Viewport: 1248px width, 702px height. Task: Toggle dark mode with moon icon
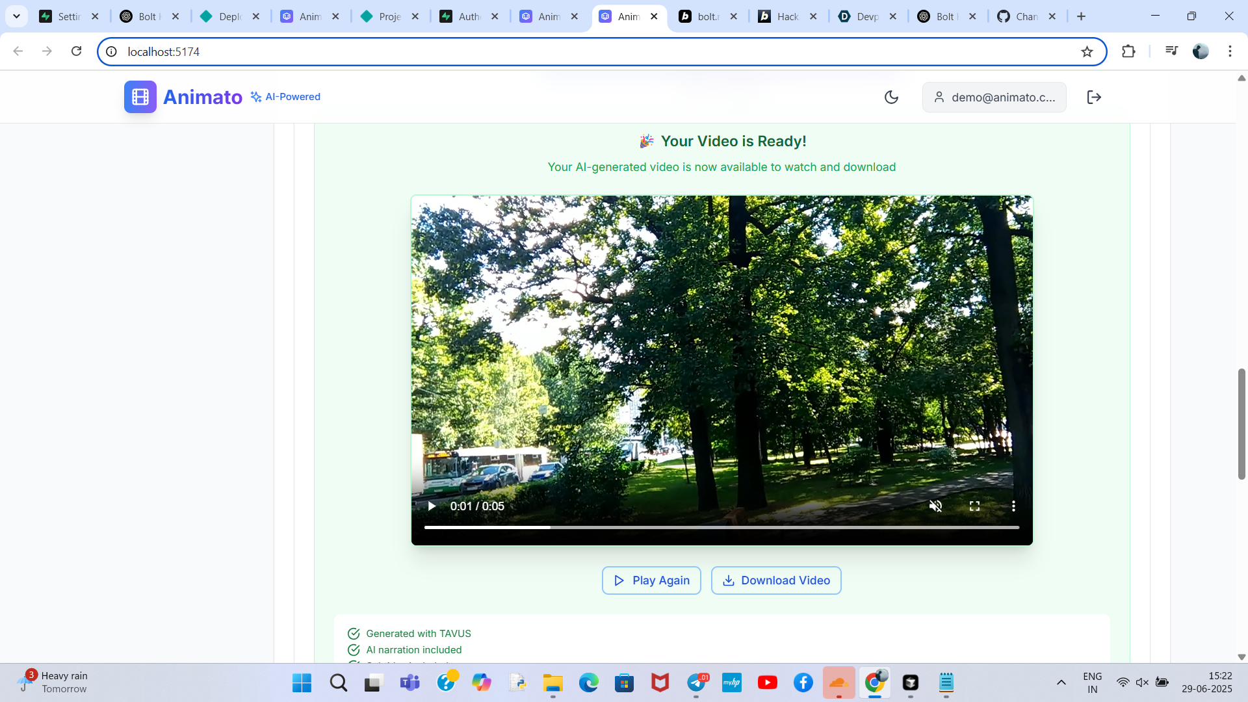click(x=891, y=97)
